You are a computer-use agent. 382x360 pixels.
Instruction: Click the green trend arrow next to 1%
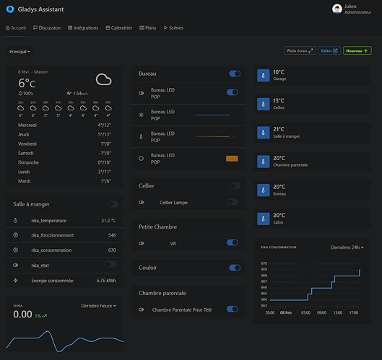[x=44, y=316]
